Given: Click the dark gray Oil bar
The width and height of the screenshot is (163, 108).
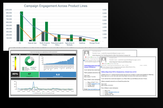Looking at the screenshot, I should pos(18,33).
